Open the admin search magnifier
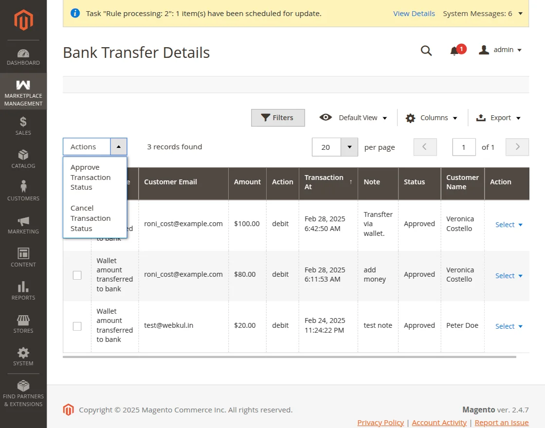Viewport: 545px width, 428px height. 426,50
